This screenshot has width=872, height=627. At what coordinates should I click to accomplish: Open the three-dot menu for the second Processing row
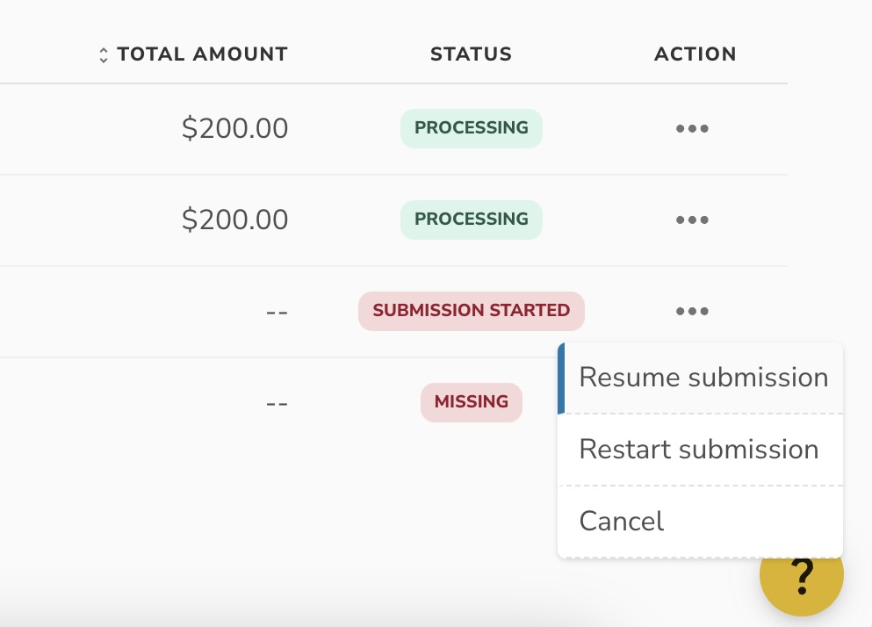point(692,220)
